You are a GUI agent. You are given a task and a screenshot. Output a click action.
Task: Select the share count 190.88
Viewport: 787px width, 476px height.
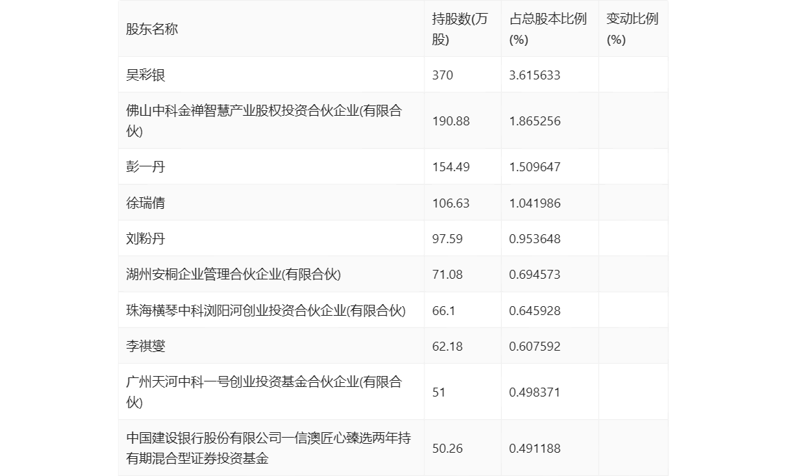(x=450, y=121)
